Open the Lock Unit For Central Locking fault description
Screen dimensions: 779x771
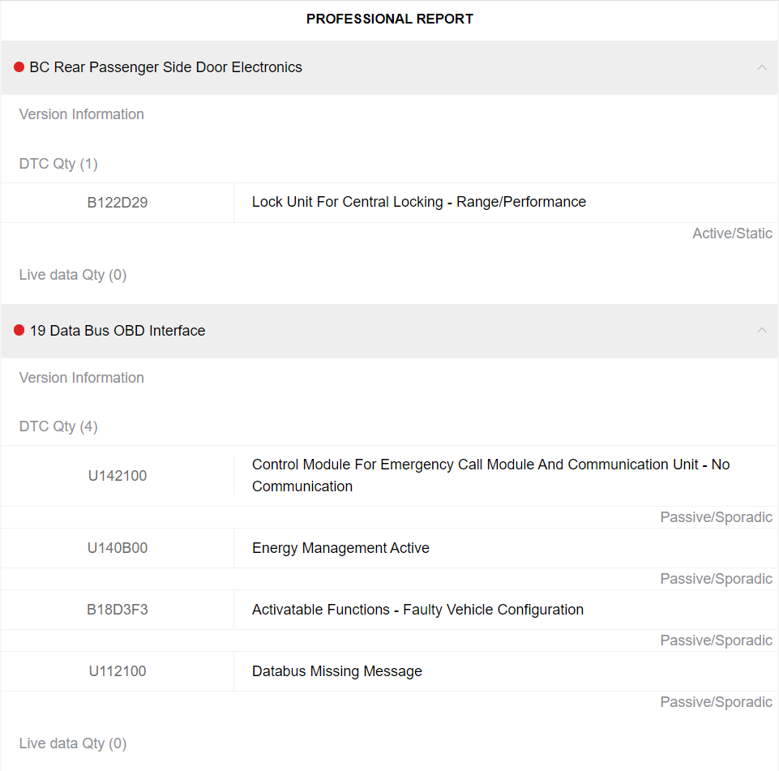tap(419, 202)
